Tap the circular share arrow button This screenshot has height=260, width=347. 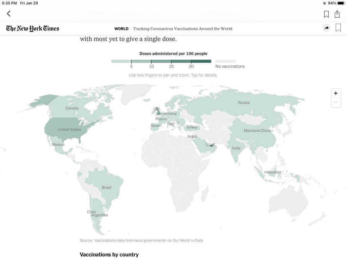coord(326,28)
